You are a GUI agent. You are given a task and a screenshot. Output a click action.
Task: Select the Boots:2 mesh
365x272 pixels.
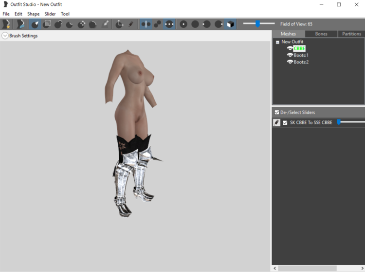pyautogui.click(x=301, y=62)
